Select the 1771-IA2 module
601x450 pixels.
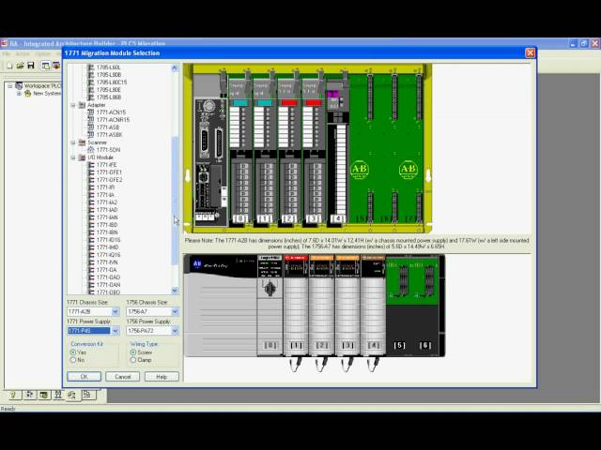[x=107, y=202]
